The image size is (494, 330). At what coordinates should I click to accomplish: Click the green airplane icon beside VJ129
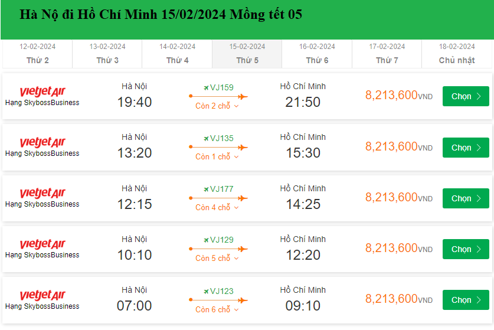(x=206, y=240)
